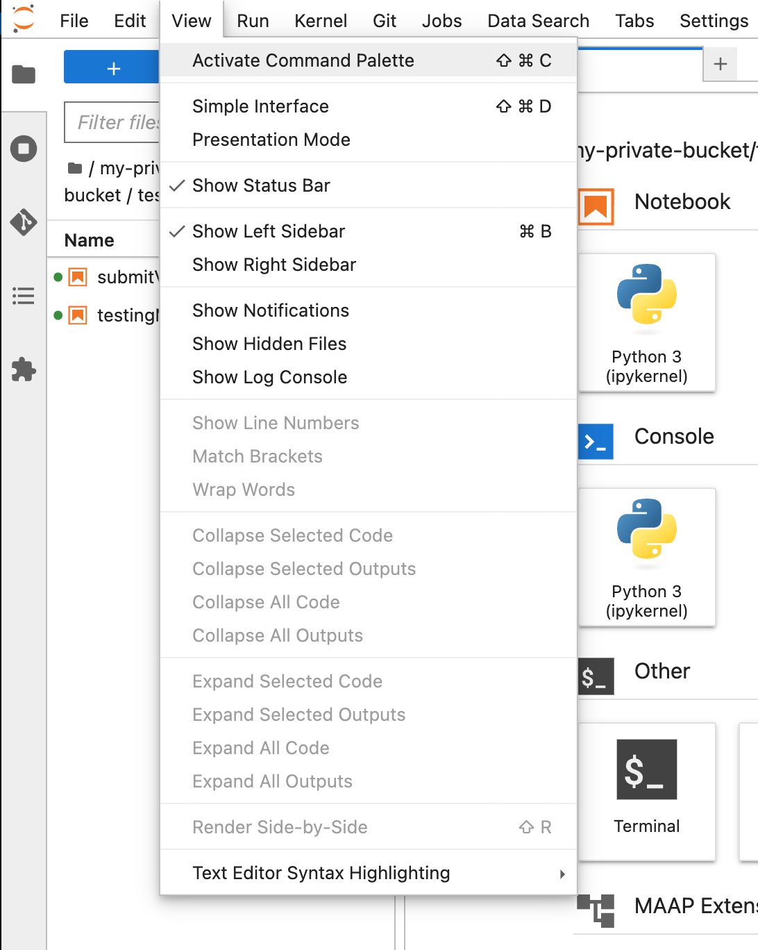Open the View menu

(x=192, y=21)
